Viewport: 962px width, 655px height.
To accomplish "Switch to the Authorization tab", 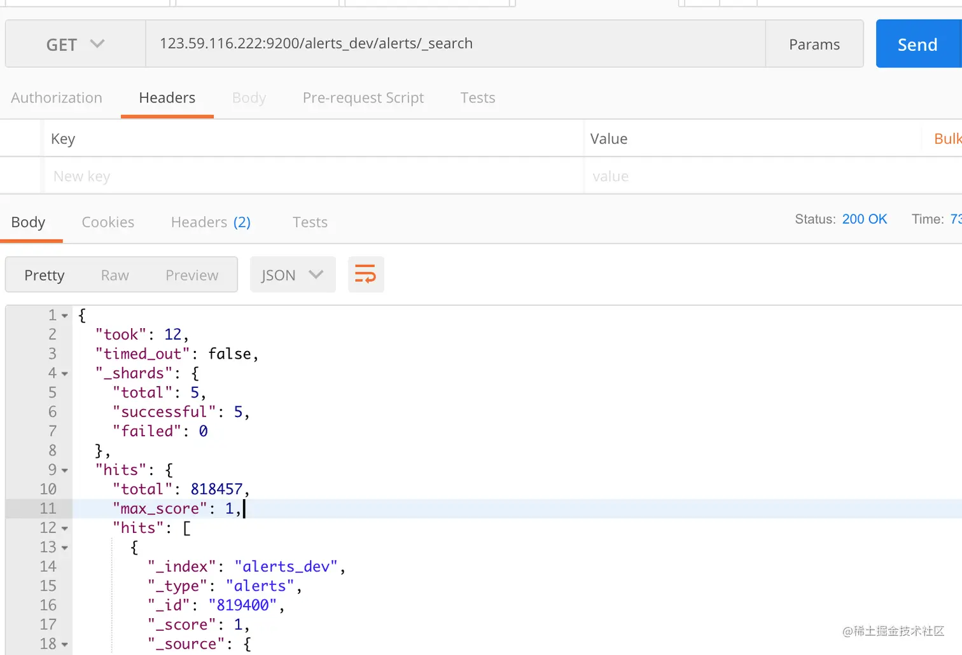I will (x=57, y=97).
